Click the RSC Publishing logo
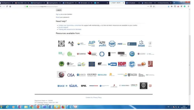Image resolution: width=194 pixels, height=110 pixels. (150, 75)
